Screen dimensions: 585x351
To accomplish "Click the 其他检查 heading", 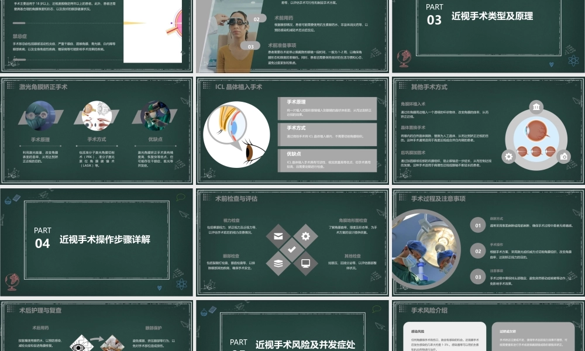I will click(353, 256).
